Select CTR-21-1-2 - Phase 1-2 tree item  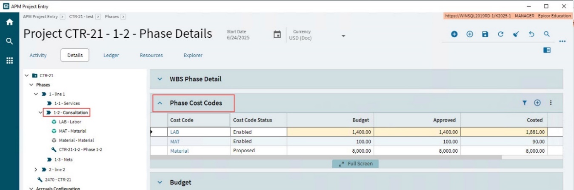click(x=80, y=150)
